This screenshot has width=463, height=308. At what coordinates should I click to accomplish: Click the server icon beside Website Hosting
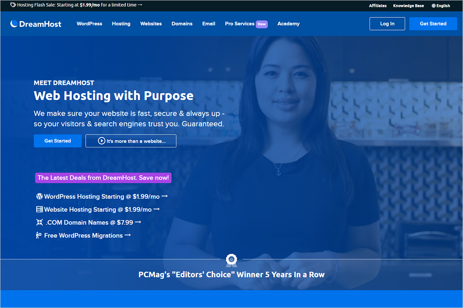[x=39, y=209]
